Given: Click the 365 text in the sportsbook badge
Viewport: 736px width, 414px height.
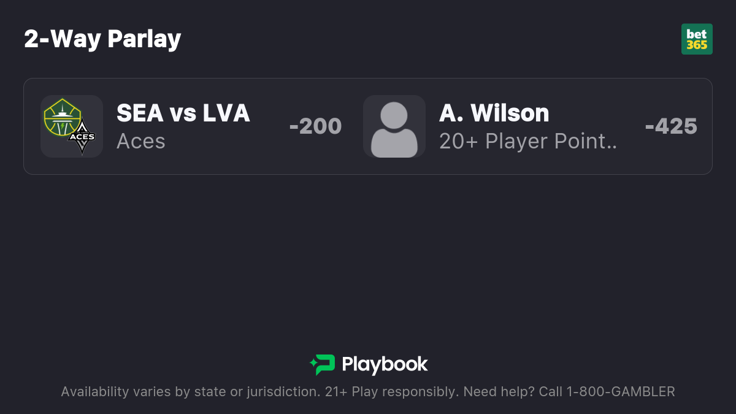Looking at the screenshot, I should click(697, 45).
